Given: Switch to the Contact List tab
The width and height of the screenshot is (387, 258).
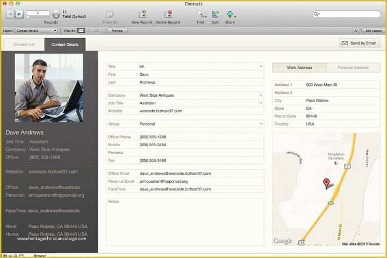Looking at the screenshot, I should [x=24, y=44].
